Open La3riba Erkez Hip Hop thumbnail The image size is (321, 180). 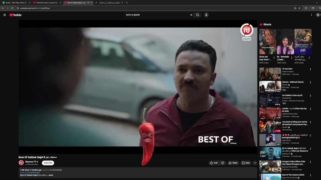click(x=270, y=113)
